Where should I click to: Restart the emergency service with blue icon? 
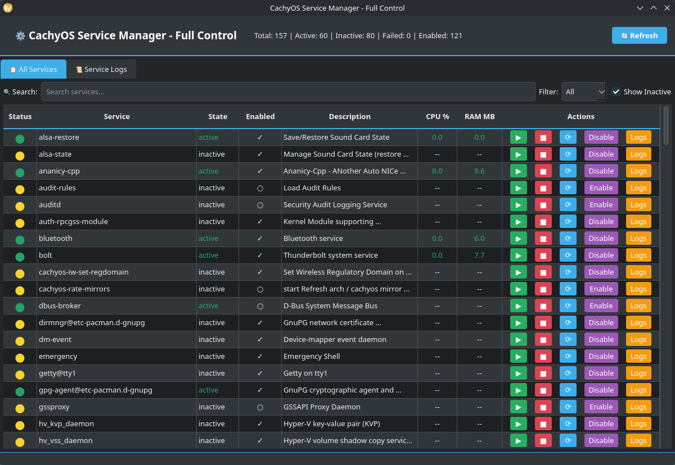click(568, 356)
